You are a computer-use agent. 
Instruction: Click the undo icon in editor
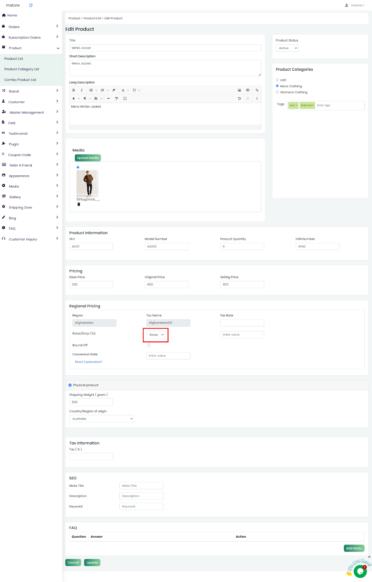point(239,99)
